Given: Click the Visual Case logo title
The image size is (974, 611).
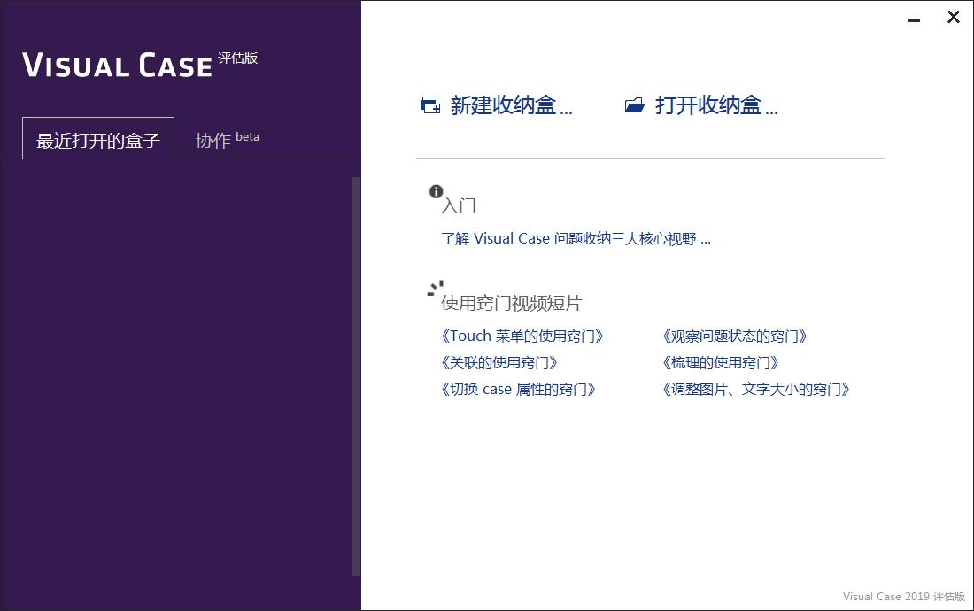Looking at the screenshot, I should coord(117,65).
